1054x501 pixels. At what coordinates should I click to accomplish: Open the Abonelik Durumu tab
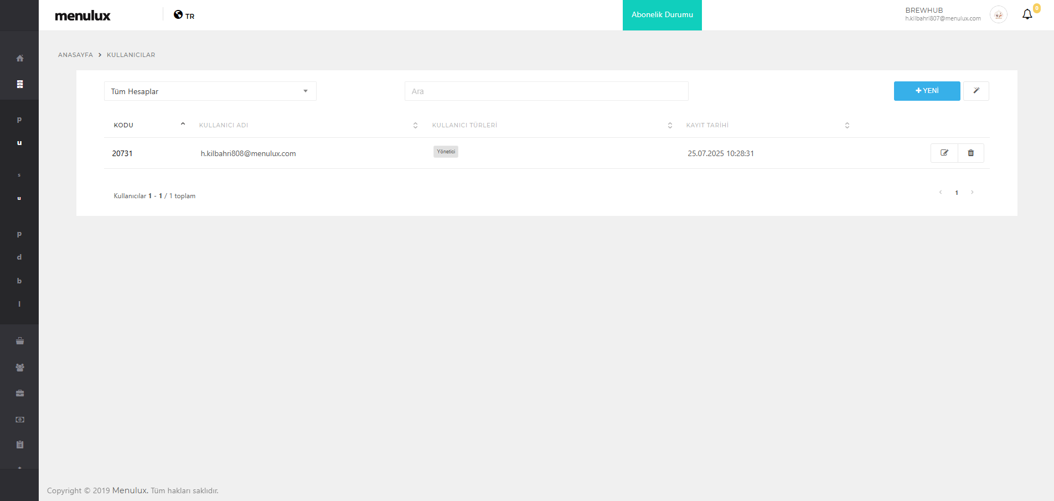[662, 15]
